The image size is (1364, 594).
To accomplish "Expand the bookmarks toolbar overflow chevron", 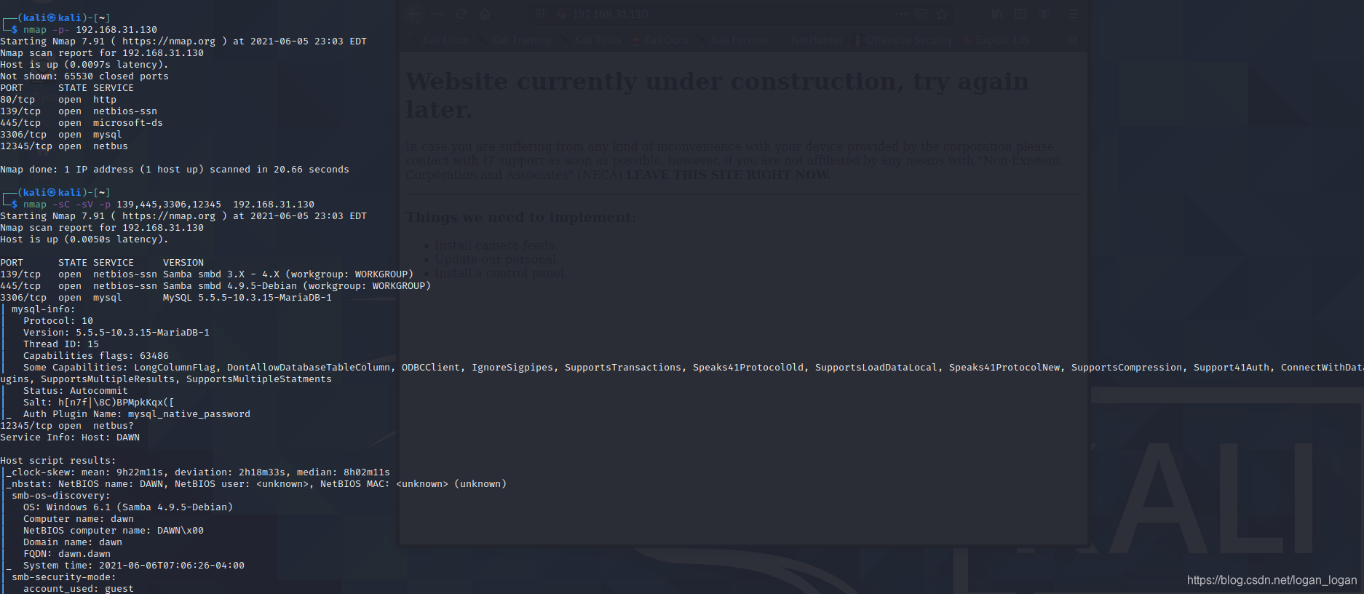I will click(1073, 40).
